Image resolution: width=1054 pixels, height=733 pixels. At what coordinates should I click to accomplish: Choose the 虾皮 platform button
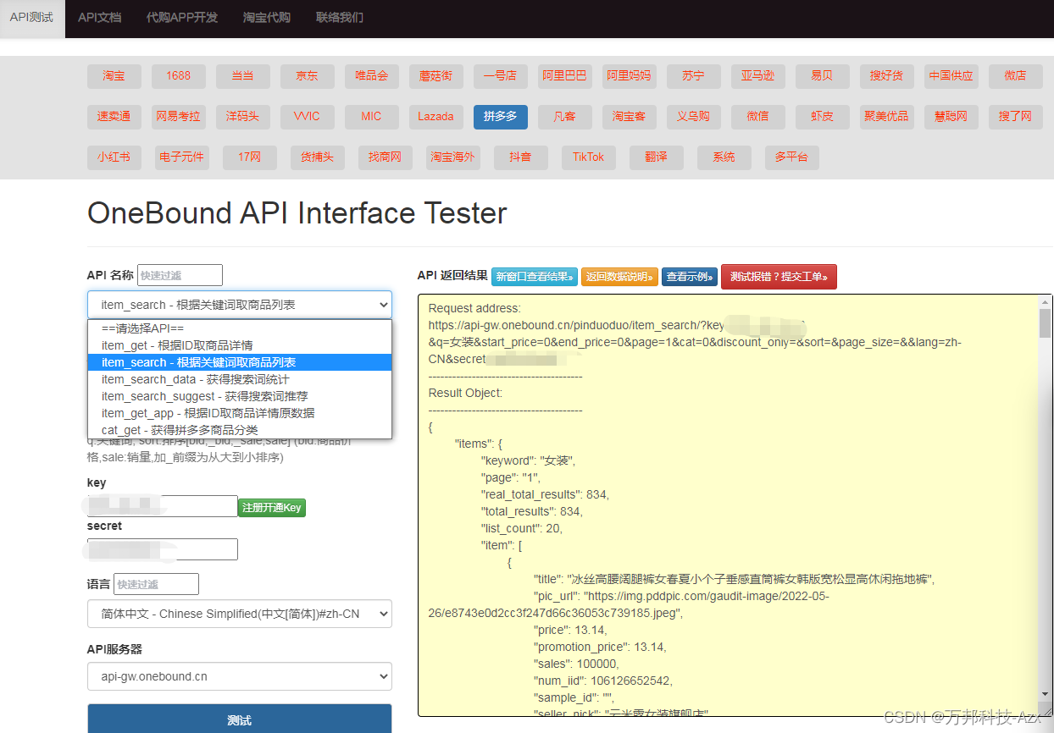823,117
